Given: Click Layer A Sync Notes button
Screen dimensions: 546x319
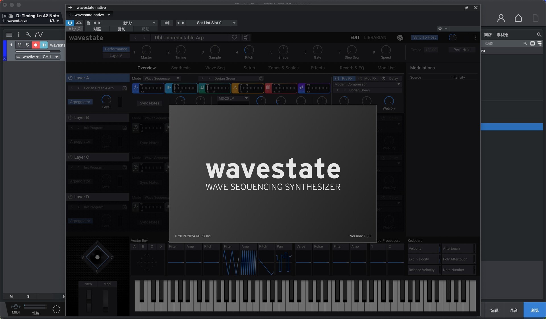Looking at the screenshot, I should pos(150,103).
